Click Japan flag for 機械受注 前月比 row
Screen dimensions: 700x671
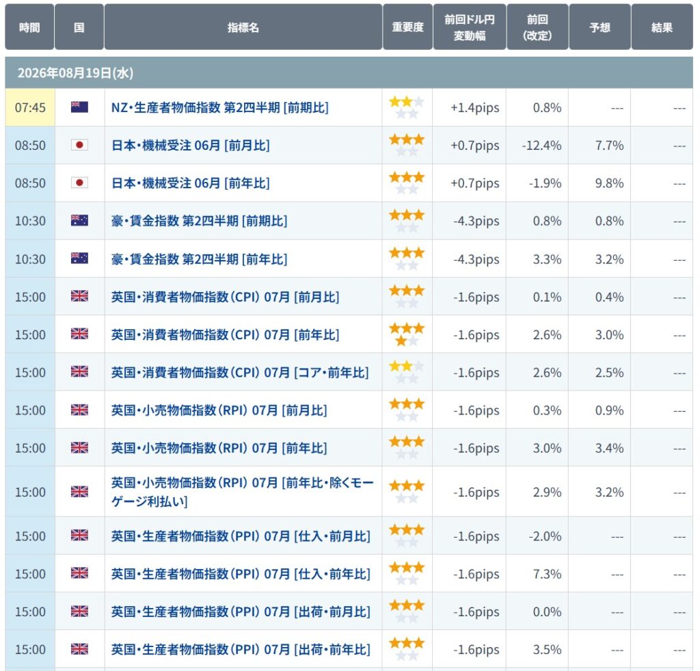[x=79, y=145]
